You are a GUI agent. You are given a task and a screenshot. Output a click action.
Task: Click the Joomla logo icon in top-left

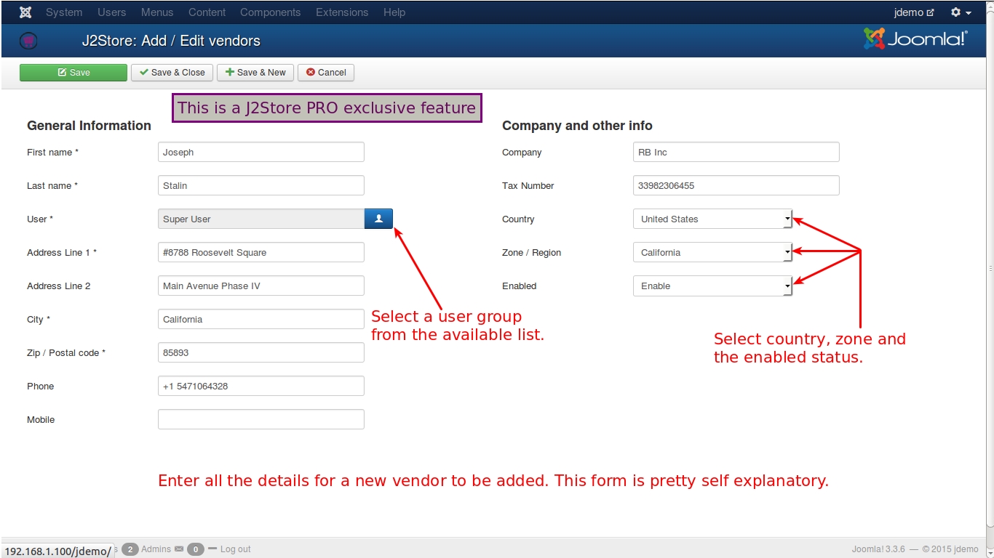pos(25,12)
